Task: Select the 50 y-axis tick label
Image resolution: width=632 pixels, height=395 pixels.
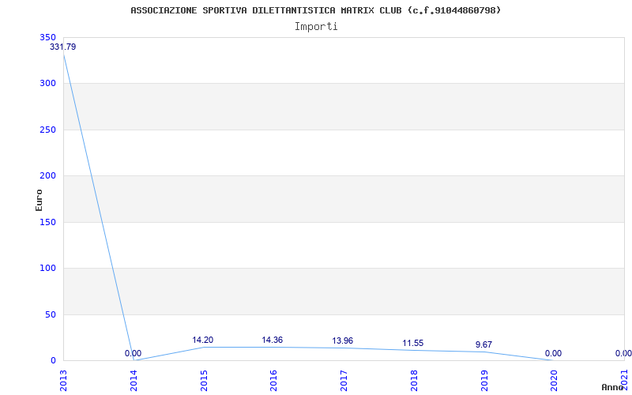Action: 51,314
